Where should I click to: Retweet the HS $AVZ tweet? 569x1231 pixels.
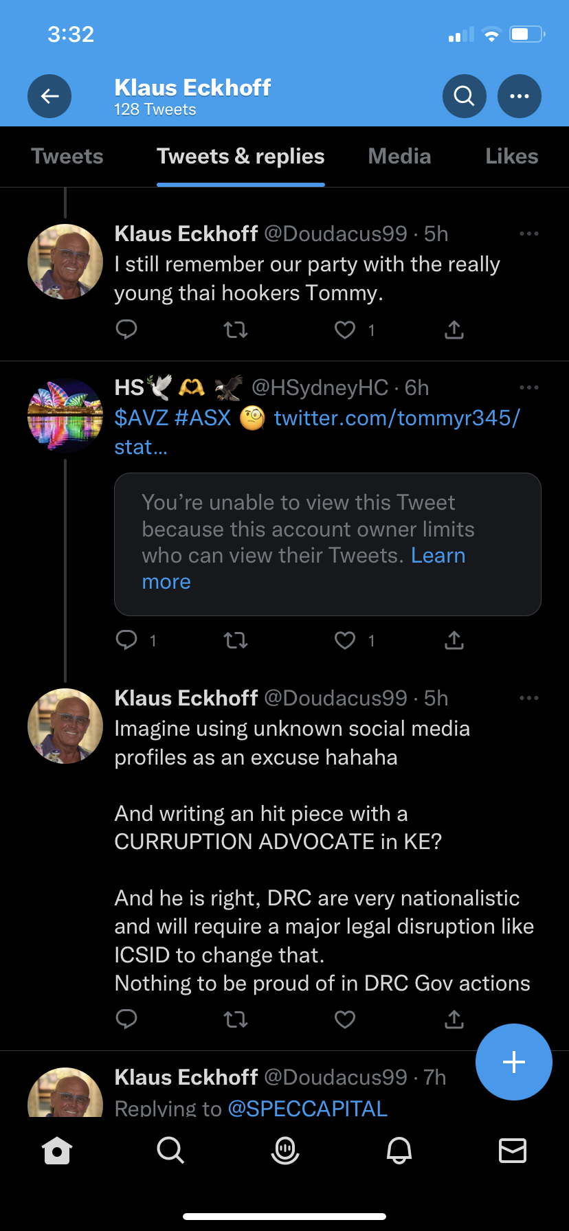[x=236, y=641]
